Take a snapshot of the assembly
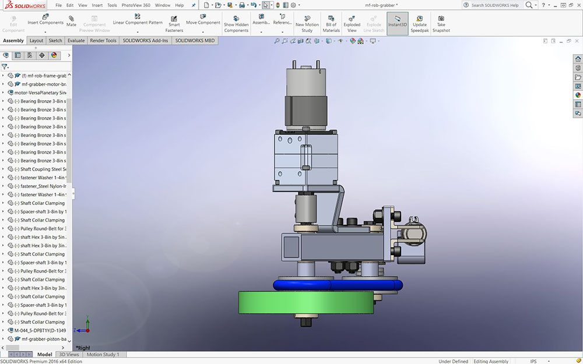 click(441, 22)
